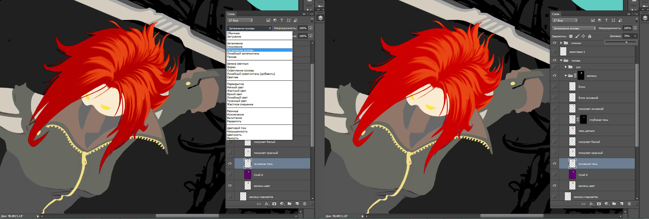
Task: Select the полусвет основной layer name
Action: click(591, 109)
